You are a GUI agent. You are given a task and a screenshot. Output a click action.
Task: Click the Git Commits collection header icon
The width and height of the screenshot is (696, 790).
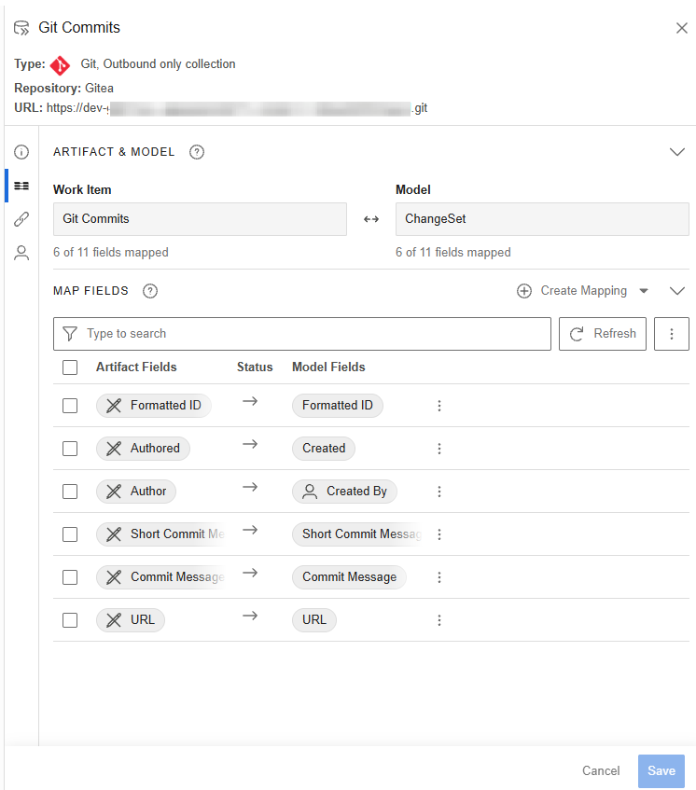[21, 28]
